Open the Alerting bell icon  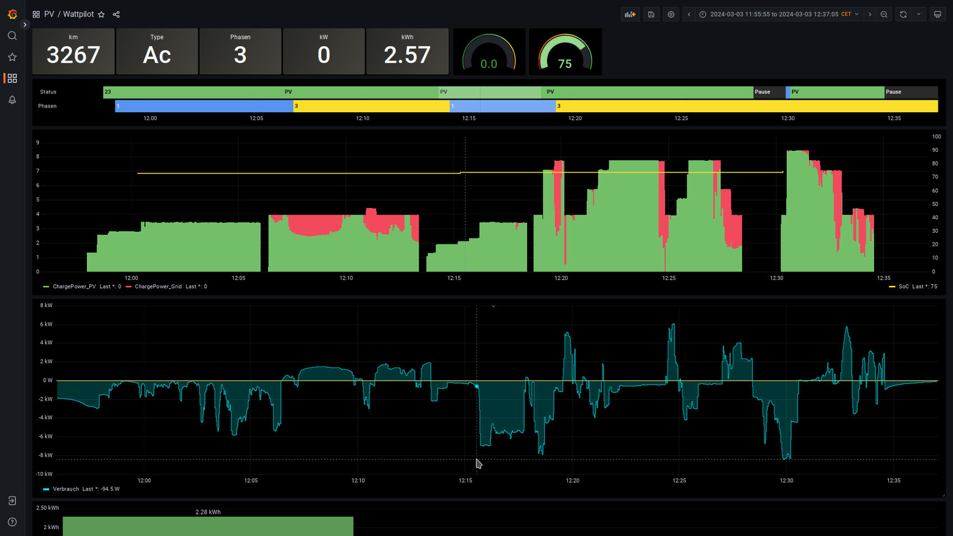12,100
